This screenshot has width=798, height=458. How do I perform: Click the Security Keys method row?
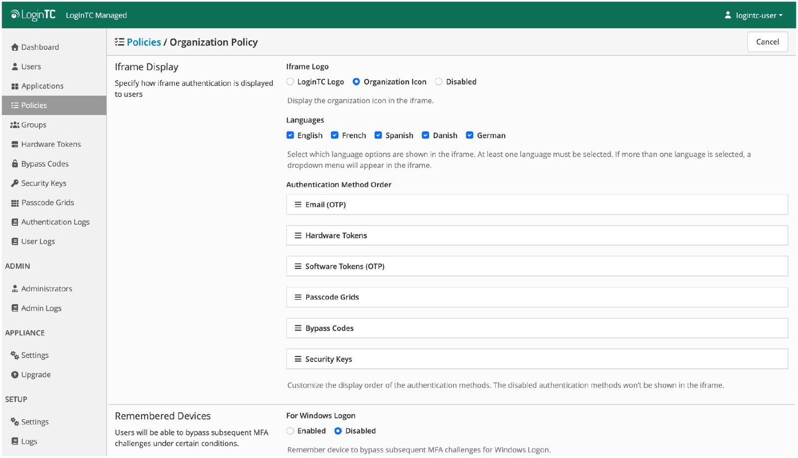coord(537,359)
